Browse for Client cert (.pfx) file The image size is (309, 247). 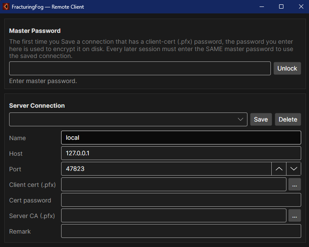[295, 184]
